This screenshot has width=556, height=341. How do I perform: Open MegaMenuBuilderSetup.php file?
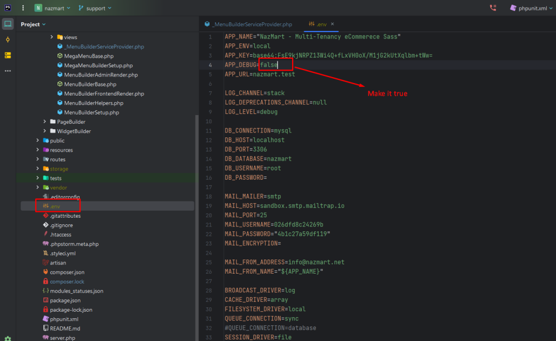(x=95, y=65)
